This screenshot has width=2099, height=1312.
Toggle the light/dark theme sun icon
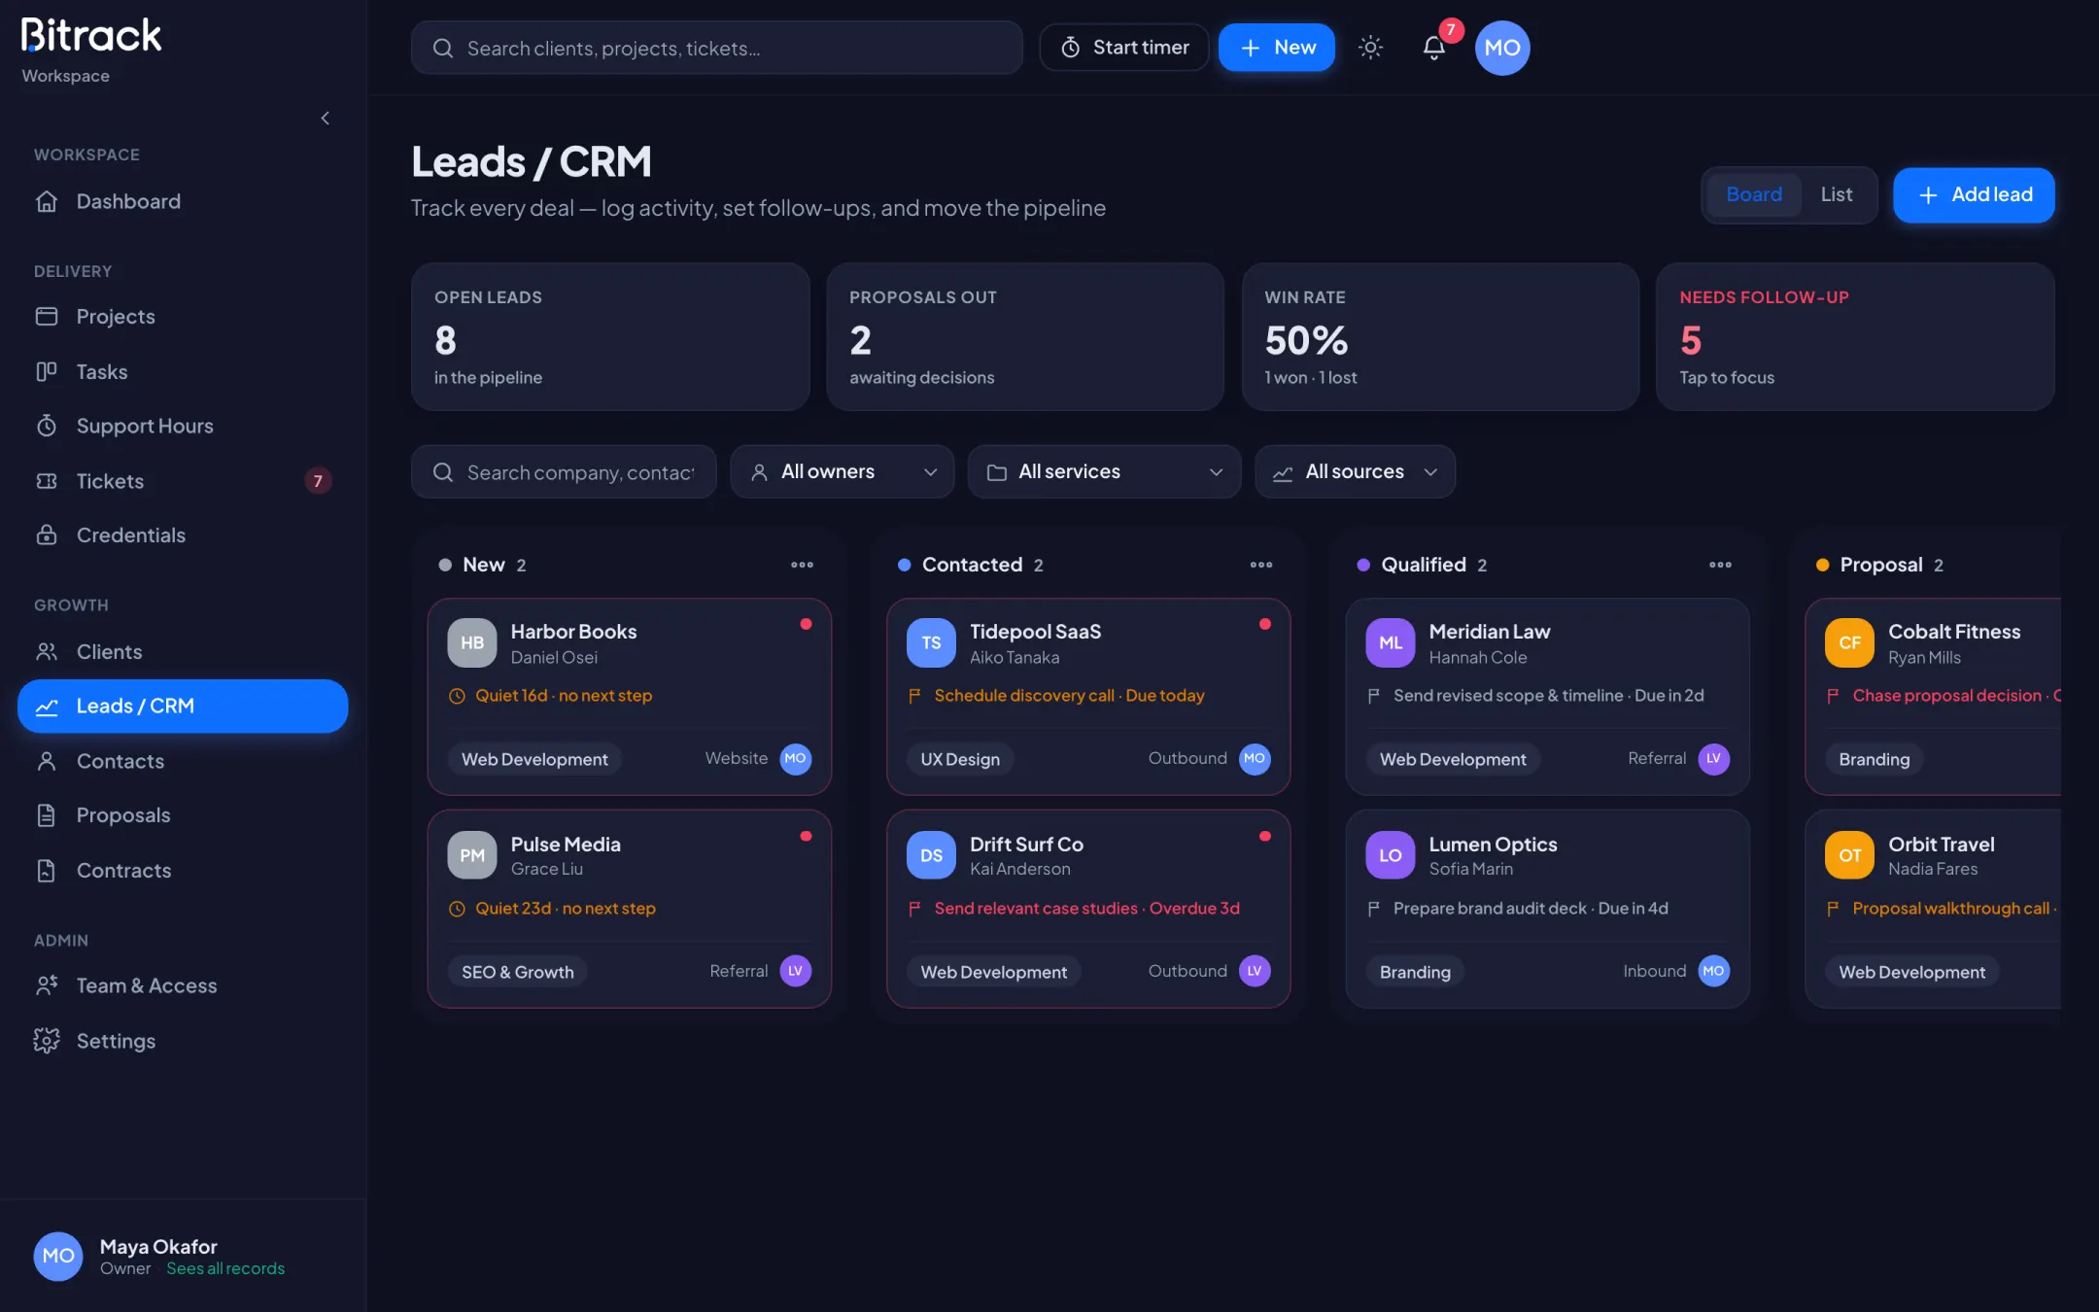pos(1370,48)
